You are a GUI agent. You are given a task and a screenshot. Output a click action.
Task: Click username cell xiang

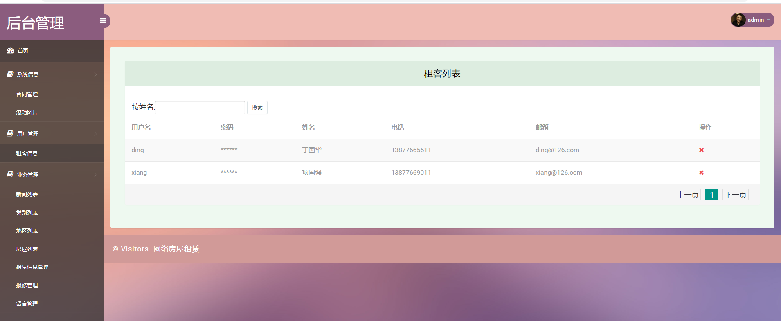click(139, 173)
